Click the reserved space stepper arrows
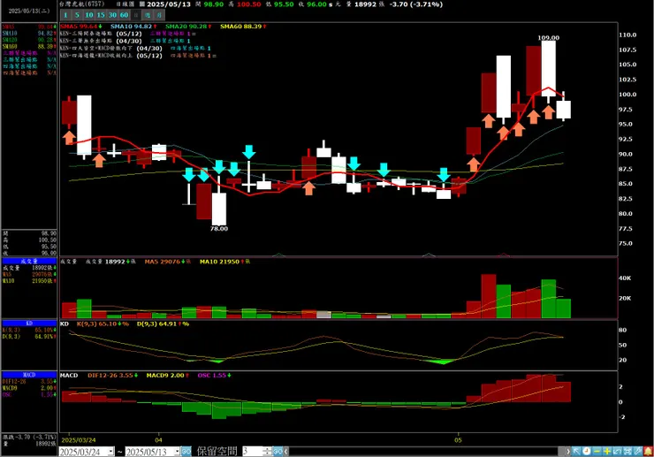The height and width of the screenshot is (457, 654). [x=268, y=451]
